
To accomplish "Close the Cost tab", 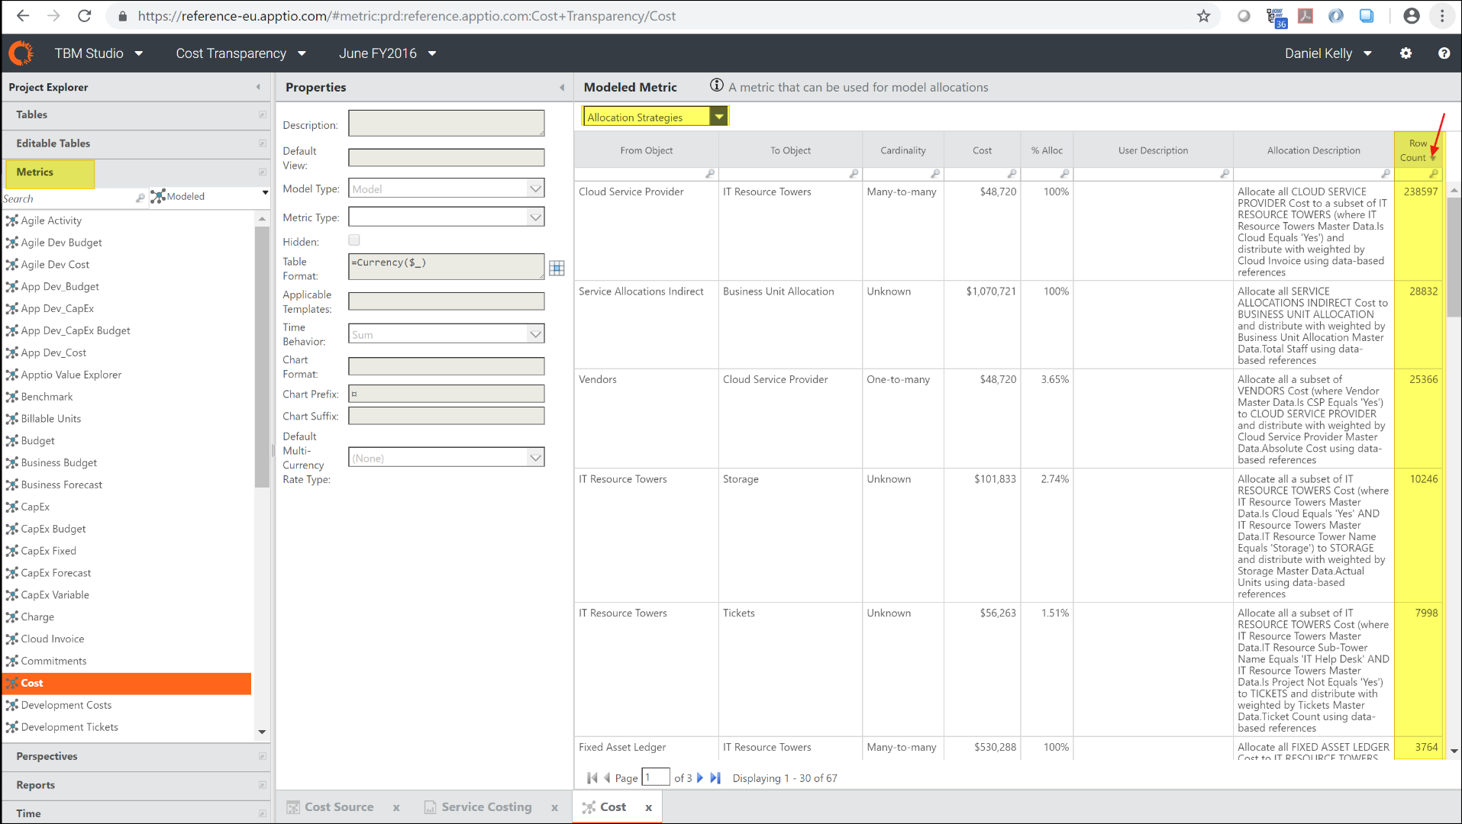I will [x=648, y=808].
